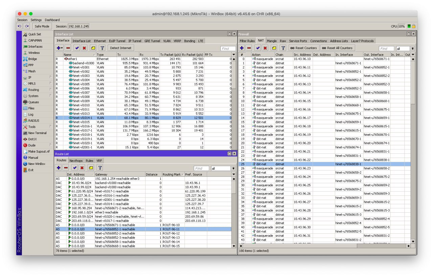Click the filter funnel in Interface List toolbar
The height and width of the screenshot is (276, 433).
[x=102, y=48]
